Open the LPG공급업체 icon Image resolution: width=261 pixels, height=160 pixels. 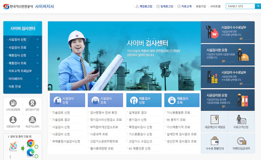[x=13, y=103]
